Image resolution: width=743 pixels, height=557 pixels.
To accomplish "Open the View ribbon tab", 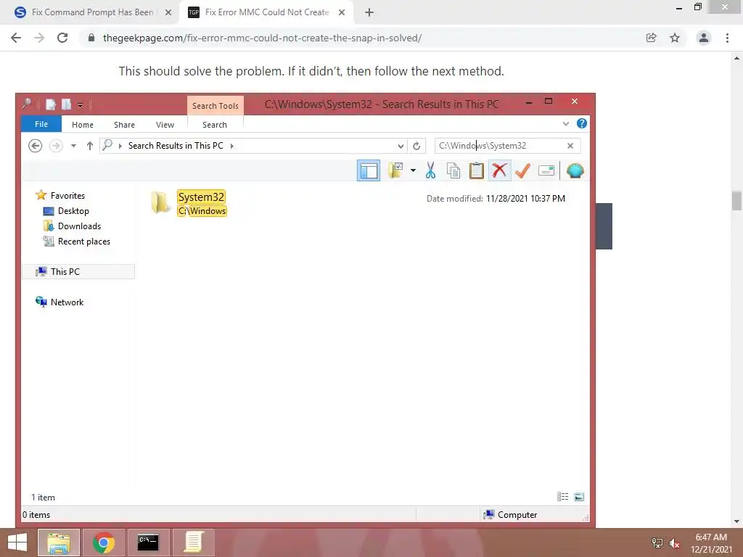I will [165, 125].
